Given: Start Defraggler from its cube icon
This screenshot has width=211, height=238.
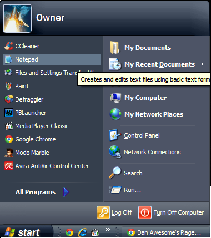Looking at the screenshot, I should 9,99.
